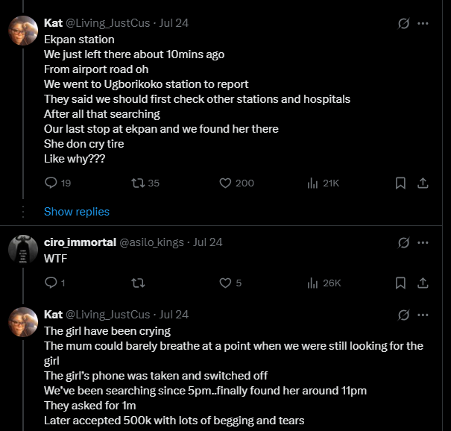View 26K views analytics on WTF tweet
The image size is (451, 431).
pyautogui.click(x=324, y=283)
